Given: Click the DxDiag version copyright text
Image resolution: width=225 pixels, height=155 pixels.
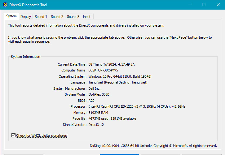Looking at the screenshot, I should tap(153, 146).
